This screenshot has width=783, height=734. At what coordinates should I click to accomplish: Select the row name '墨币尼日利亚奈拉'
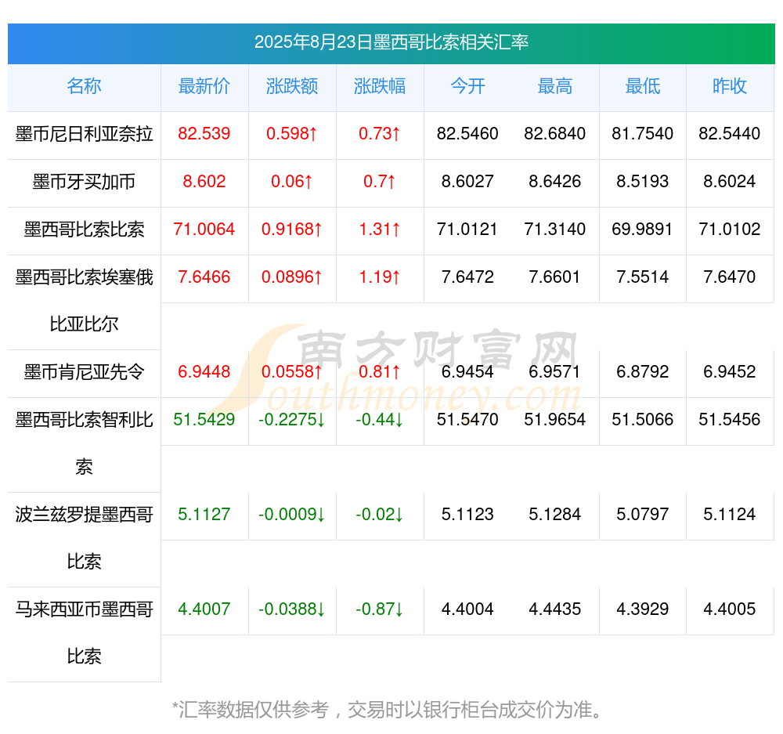pyautogui.click(x=84, y=134)
